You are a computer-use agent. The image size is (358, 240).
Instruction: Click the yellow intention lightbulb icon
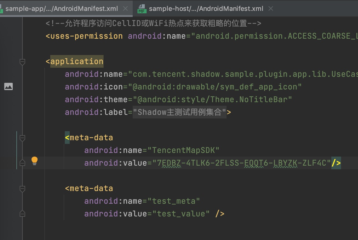pos(35,161)
